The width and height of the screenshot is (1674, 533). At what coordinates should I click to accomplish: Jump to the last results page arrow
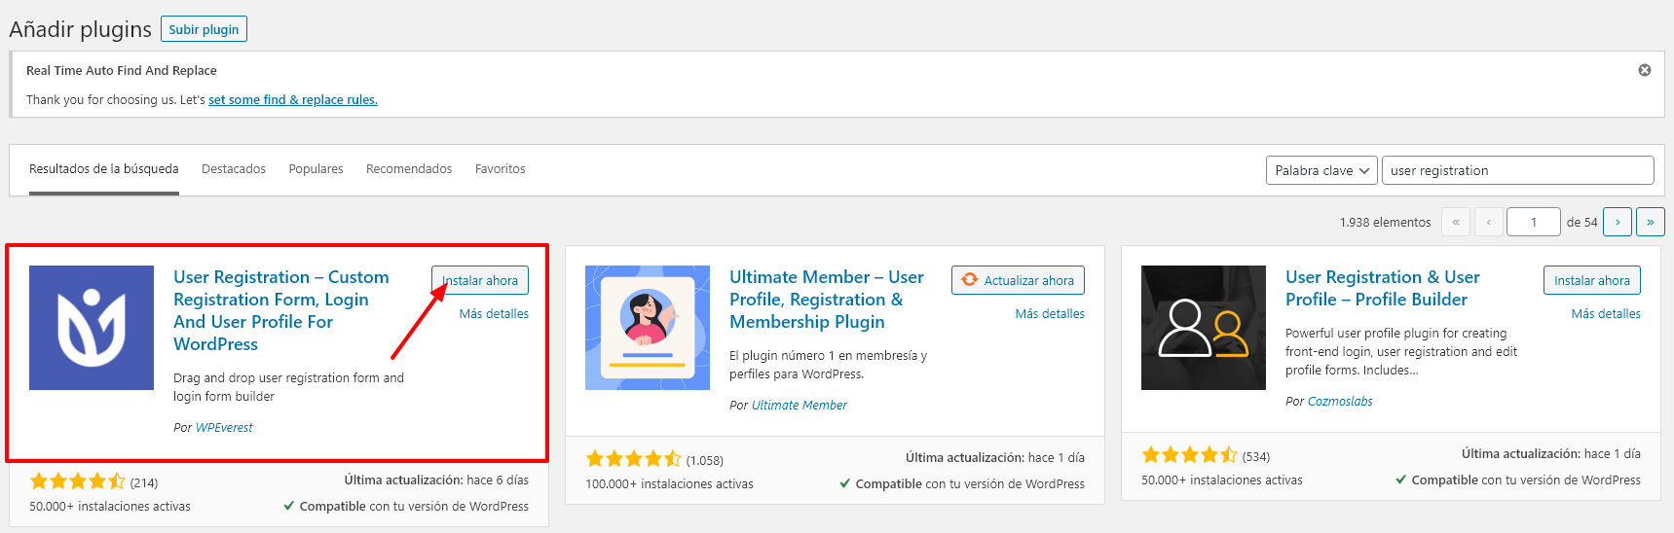point(1651,222)
